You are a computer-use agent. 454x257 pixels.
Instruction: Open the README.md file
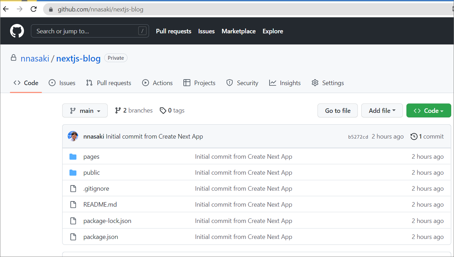(100, 205)
